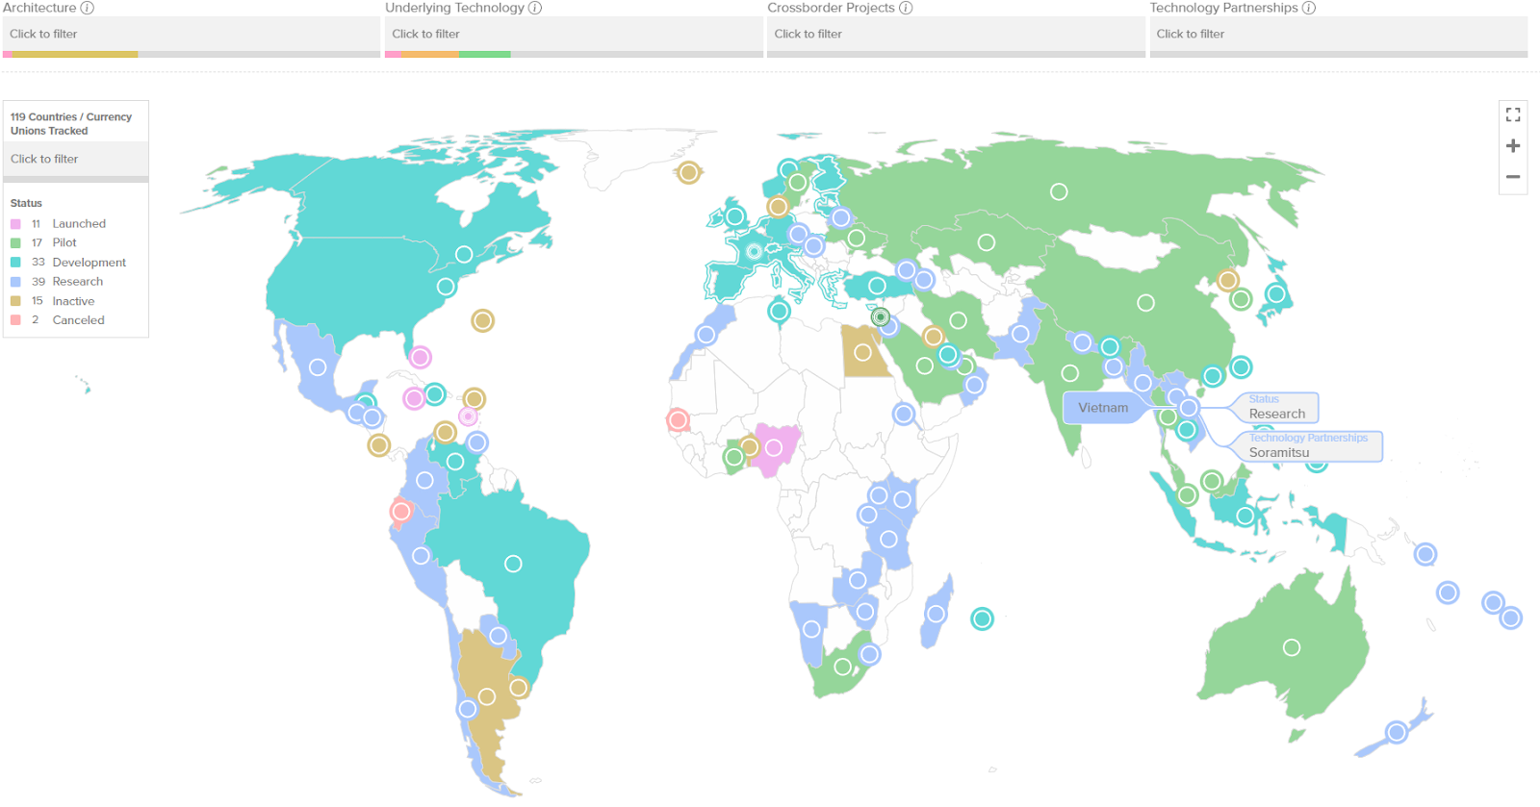Open the Underlying Technology info icon
This screenshot has width=1540, height=807.
point(535,8)
